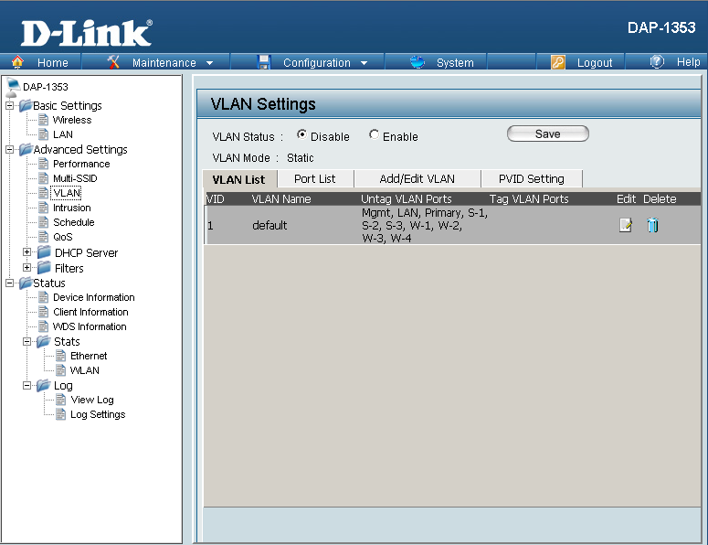This screenshot has width=708, height=545.
Task: Click the Untag VLAN Ports column header
Action: 407,198
